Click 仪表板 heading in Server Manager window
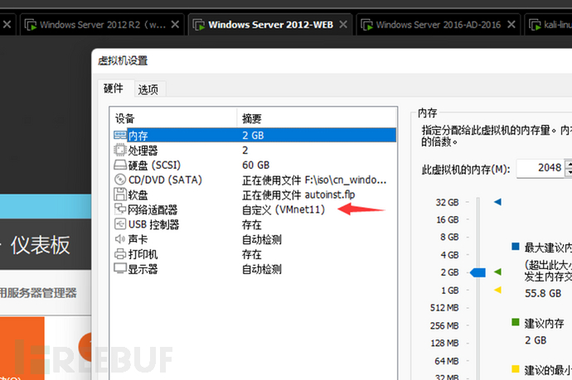 pyautogui.click(x=40, y=244)
